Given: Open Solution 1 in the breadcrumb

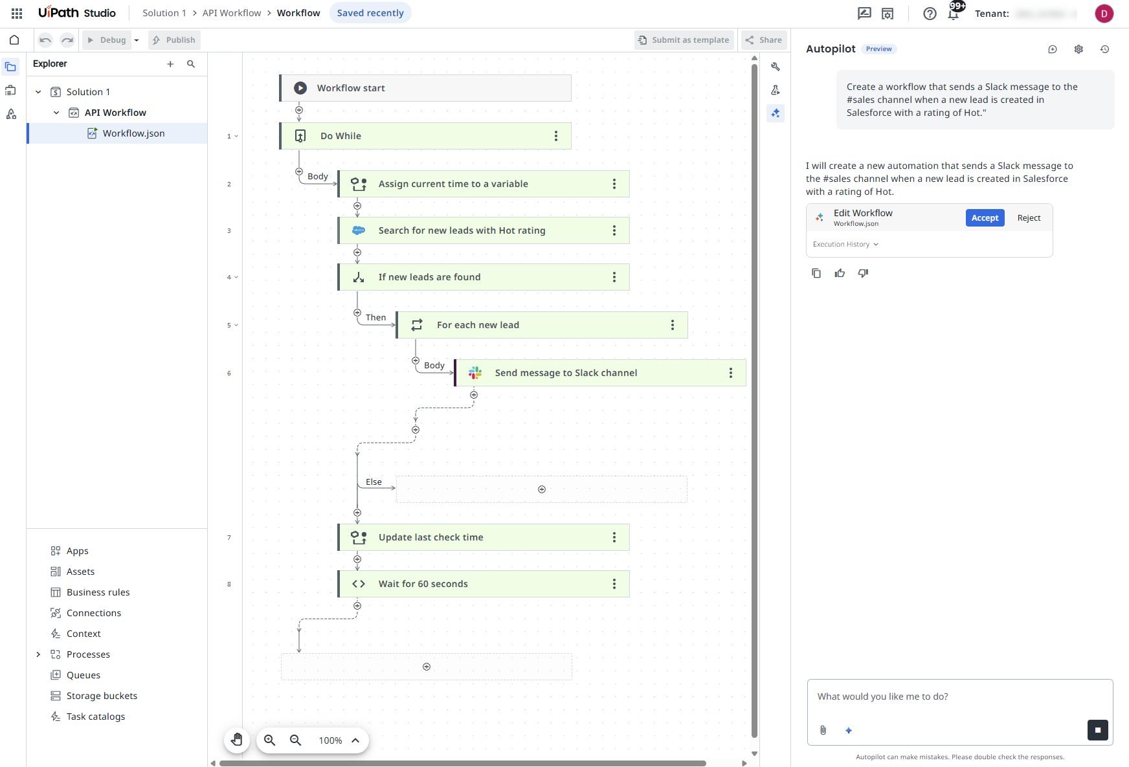Looking at the screenshot, I should 164,13.
